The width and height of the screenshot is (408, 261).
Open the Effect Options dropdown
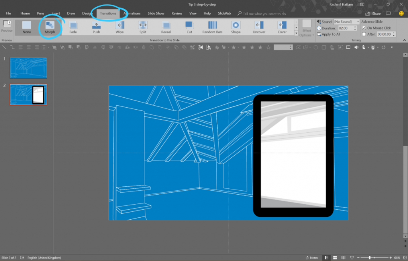306,28
